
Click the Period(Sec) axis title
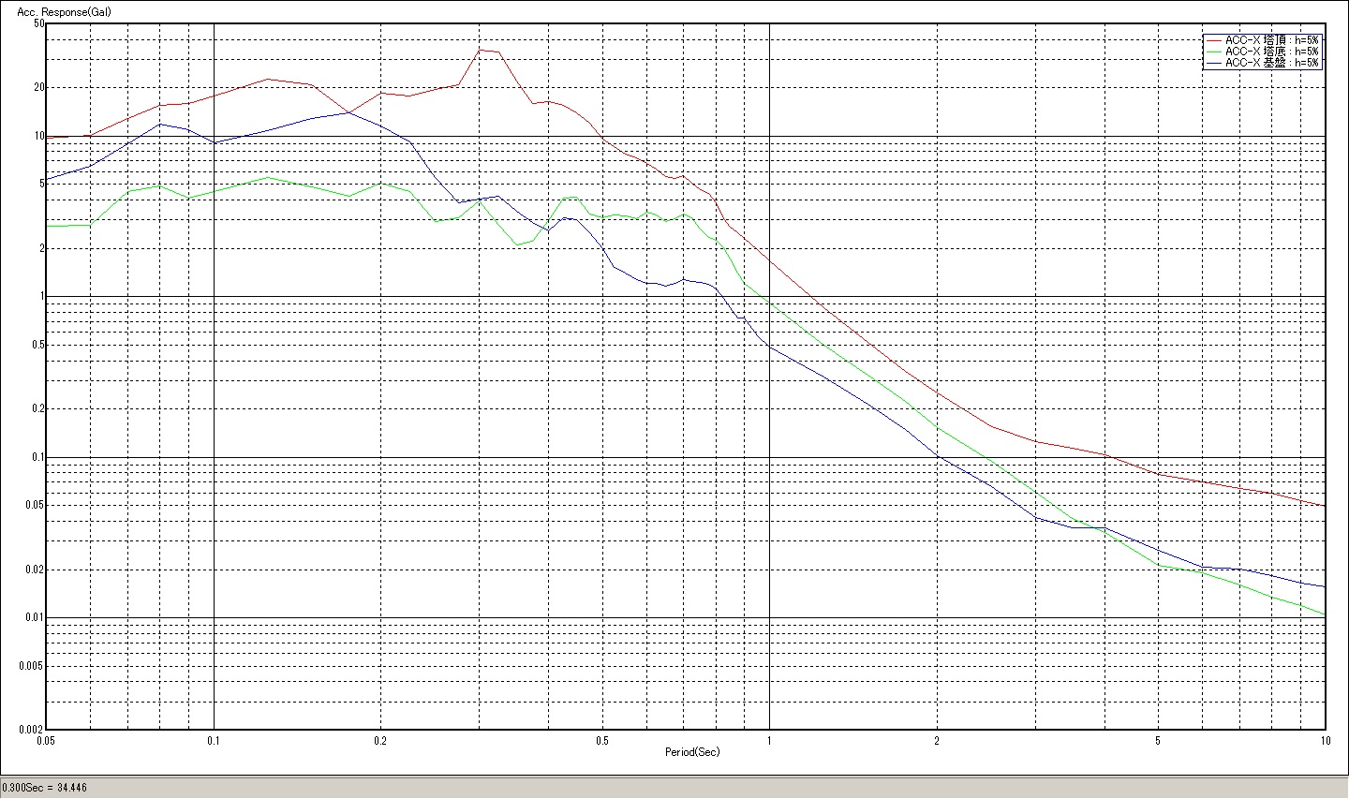[x=692, y=751]
